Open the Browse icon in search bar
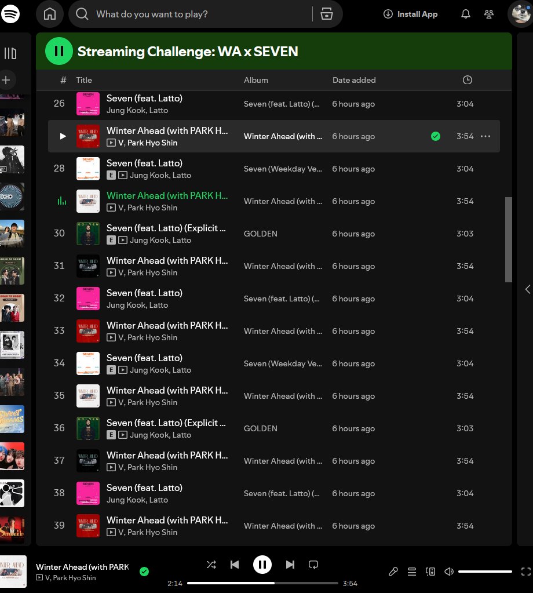Screen dimensions: 533x593 coord(327,14)
